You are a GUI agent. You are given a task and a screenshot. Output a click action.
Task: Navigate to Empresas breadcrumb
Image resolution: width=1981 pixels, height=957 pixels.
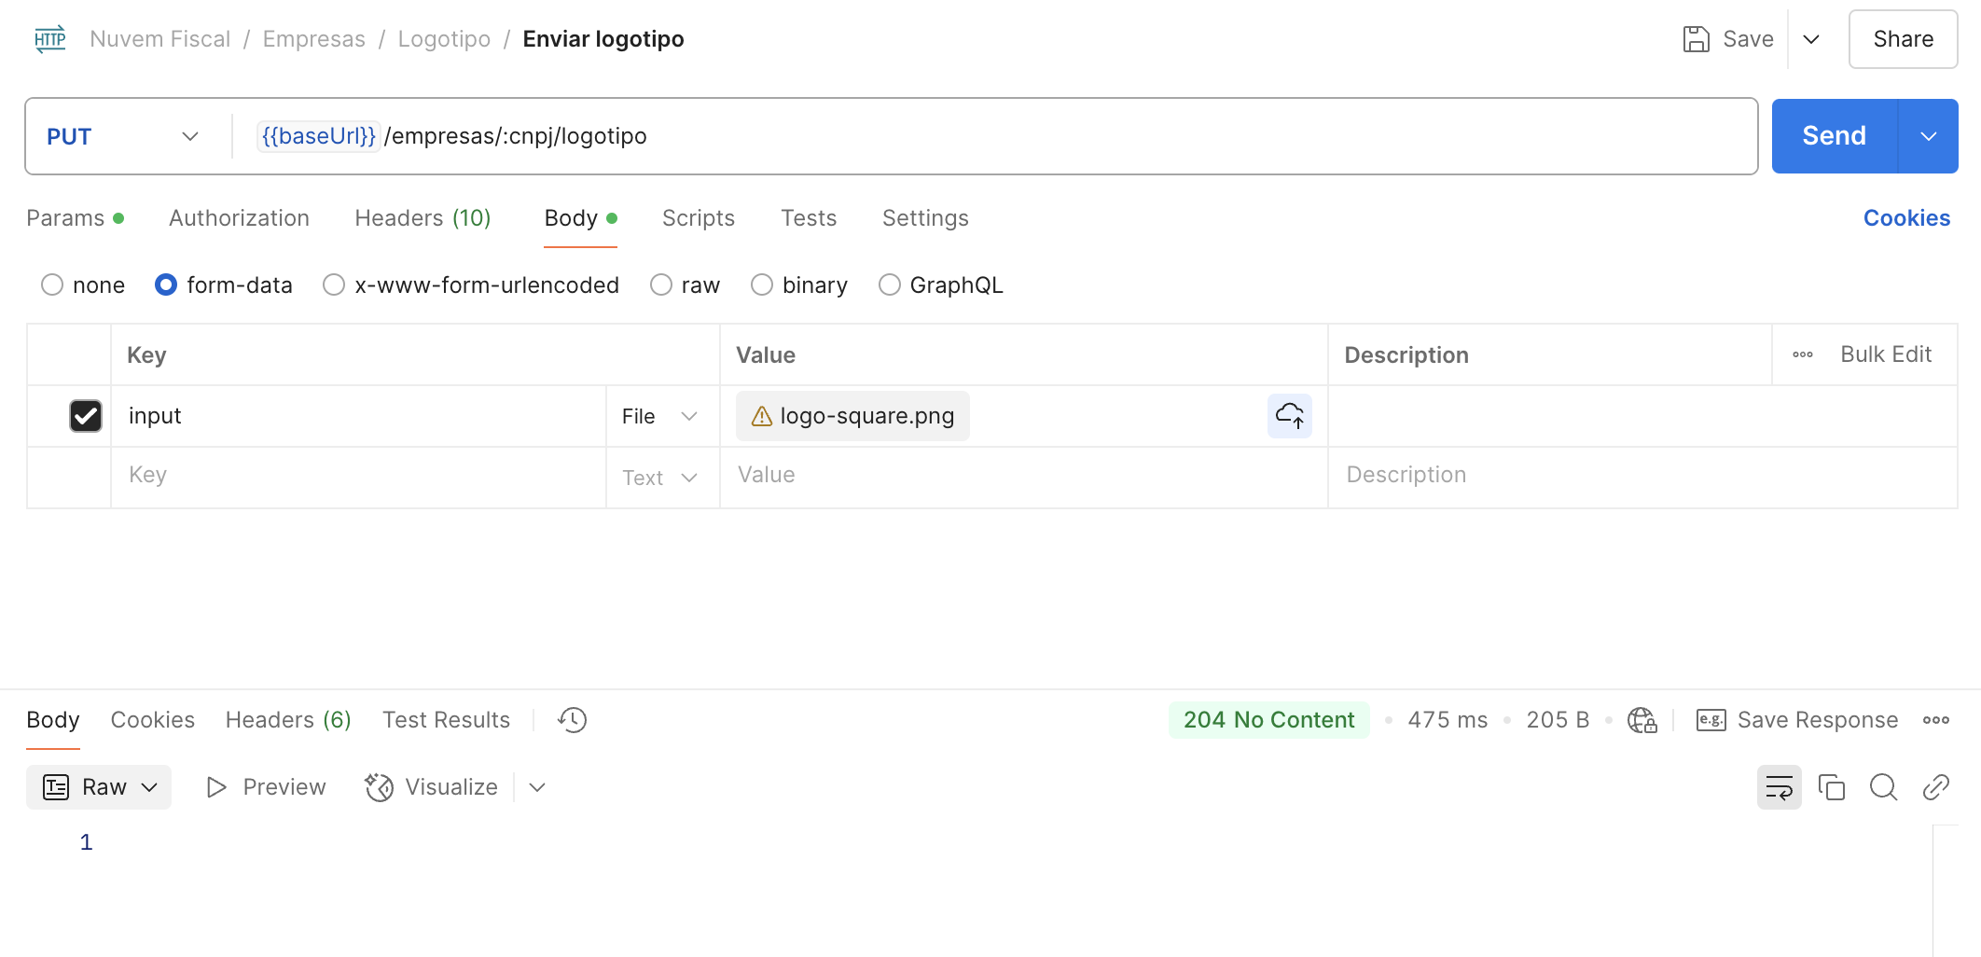click(x=314, y=39)
